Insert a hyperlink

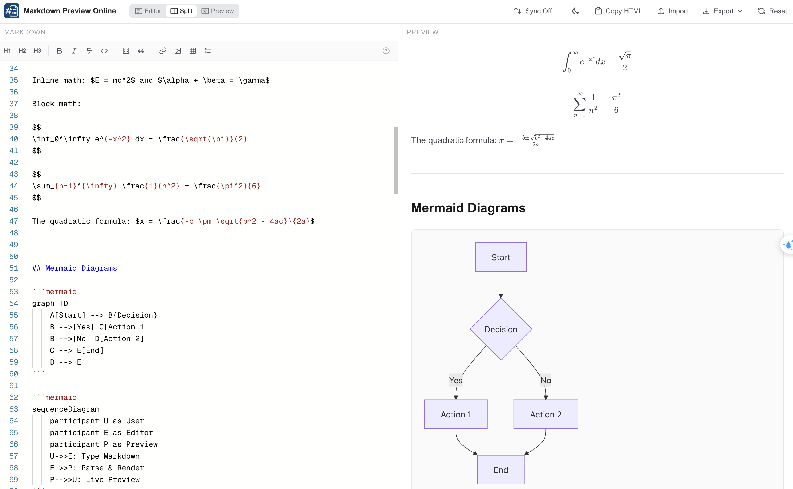click(163, 51)
